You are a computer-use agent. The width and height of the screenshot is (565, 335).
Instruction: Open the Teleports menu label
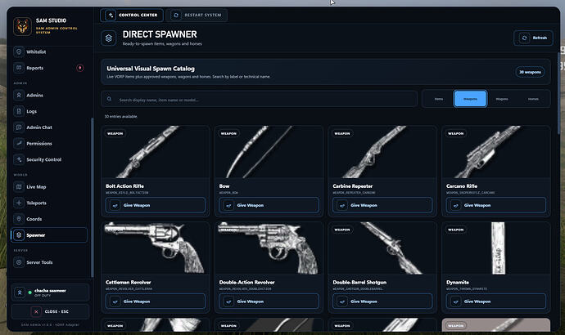tap(36, 203)
